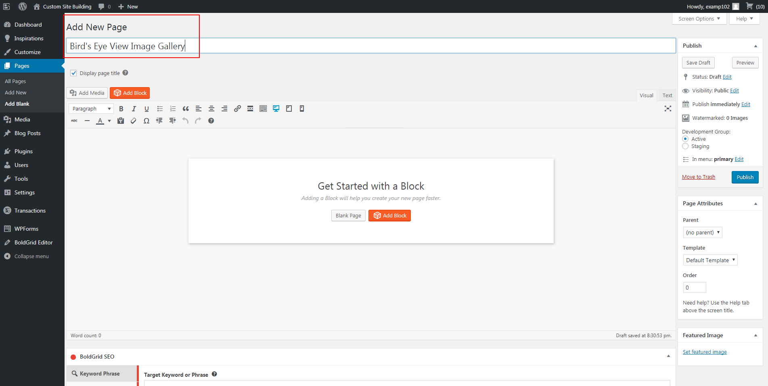Select the phone view icon

point(302,108)
